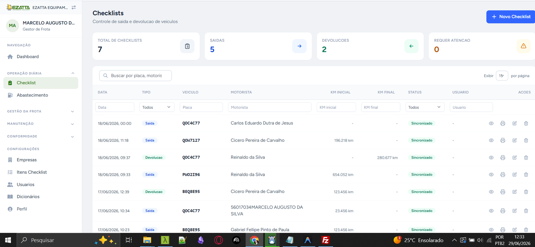Delete the 18/06/2026 09:37 Devolucao checklist
Image resolution: width=535 pixels, height=247 pixels.
pos(526,157)
